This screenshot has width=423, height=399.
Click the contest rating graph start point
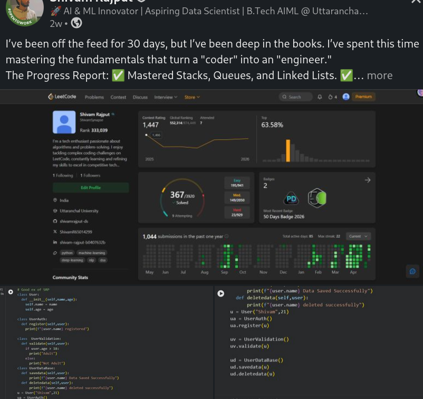pyautogui.click(x=146, y=135)
